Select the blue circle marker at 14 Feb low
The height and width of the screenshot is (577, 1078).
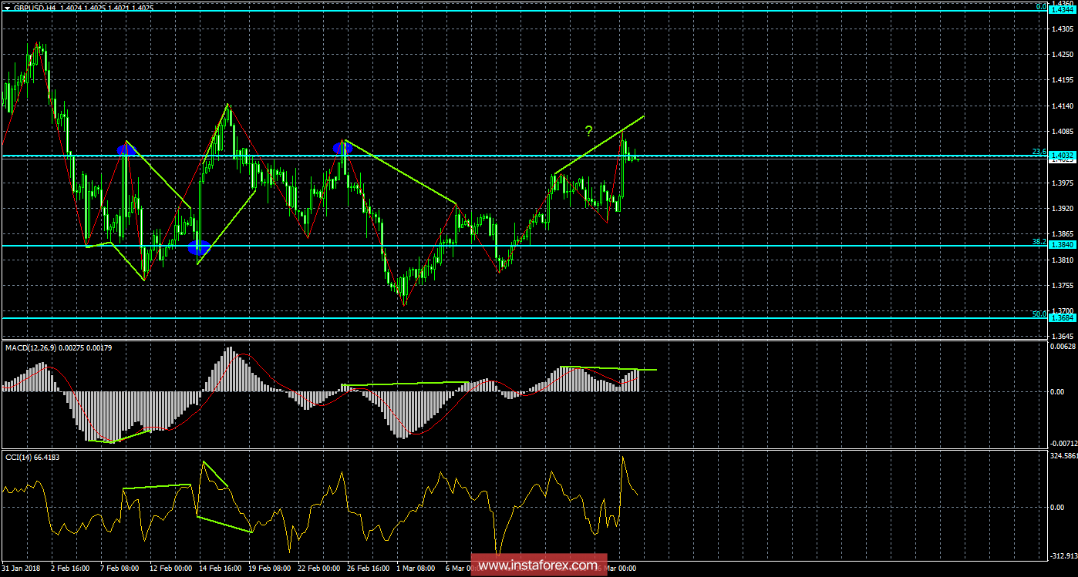(197, 247)
